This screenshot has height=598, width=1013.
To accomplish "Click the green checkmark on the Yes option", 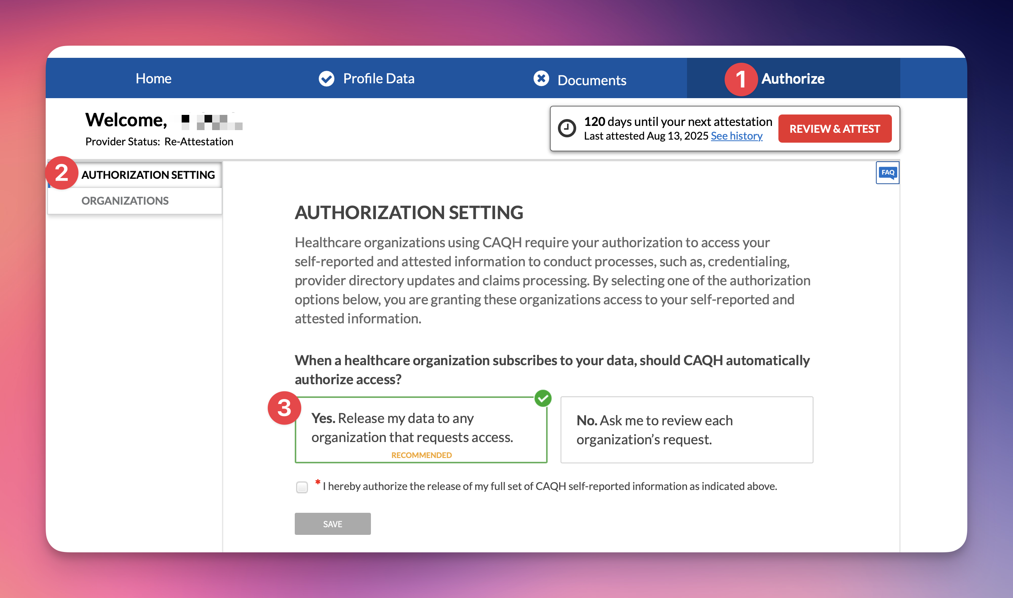I will (x=543, y=399).
